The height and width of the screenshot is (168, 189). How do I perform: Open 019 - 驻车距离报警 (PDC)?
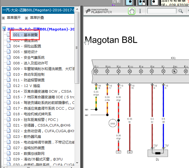(x=36, y=120)
